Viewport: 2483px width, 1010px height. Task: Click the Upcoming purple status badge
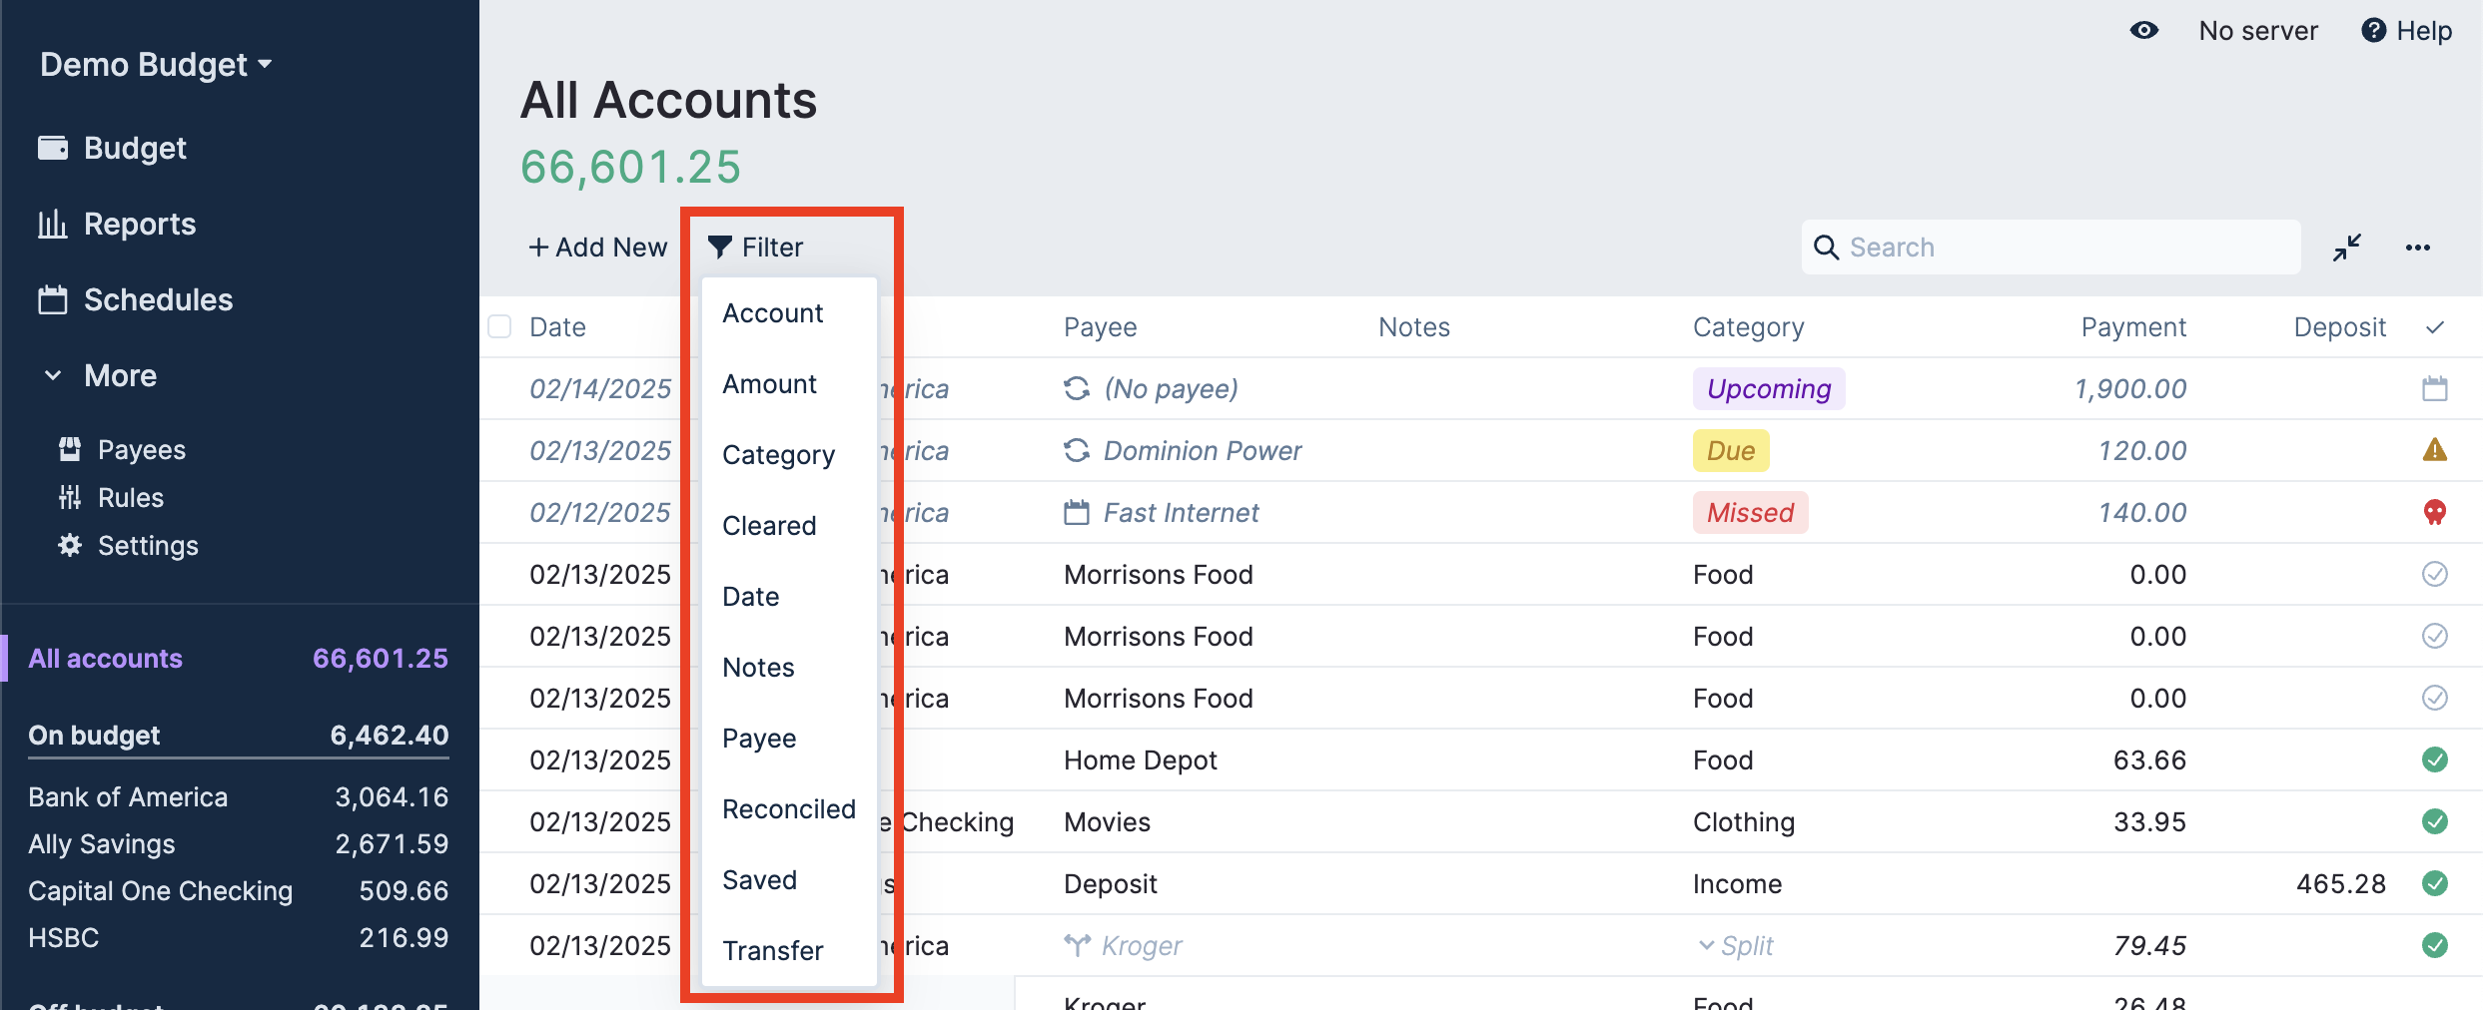tap(1768, 389)
